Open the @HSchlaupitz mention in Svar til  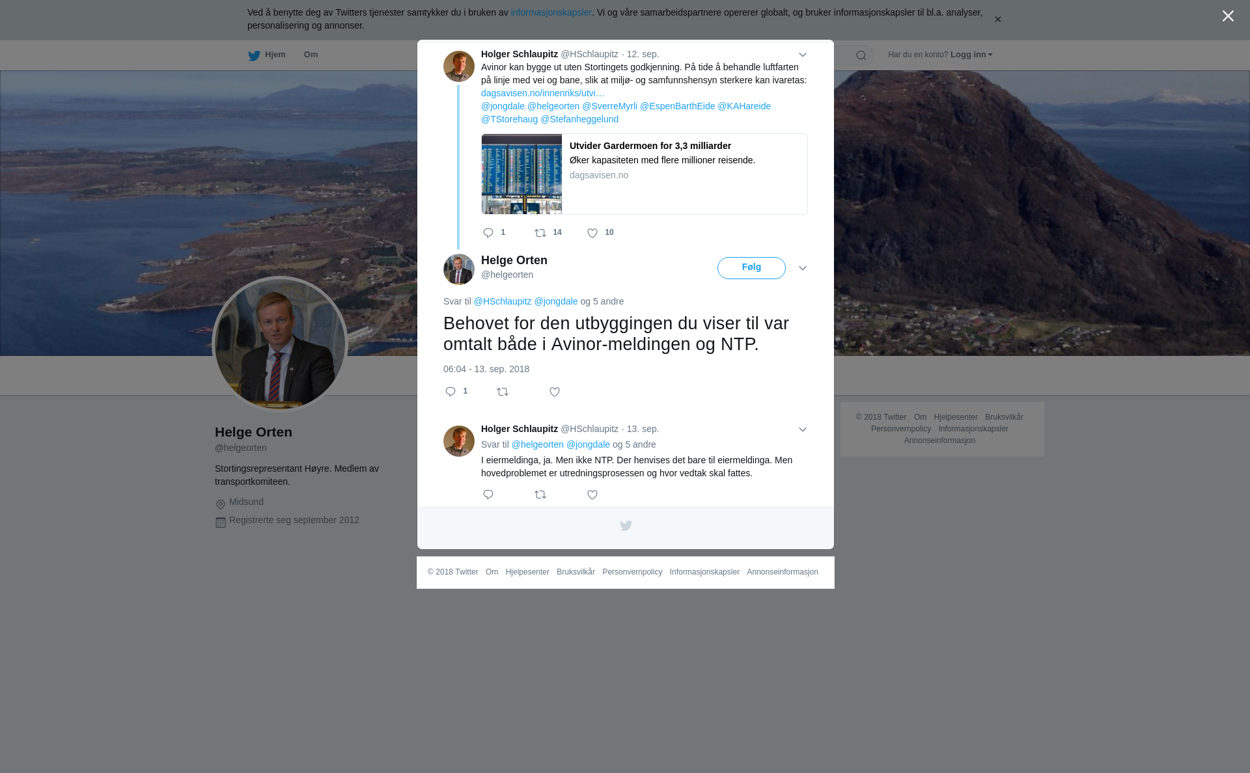point(503,301)
